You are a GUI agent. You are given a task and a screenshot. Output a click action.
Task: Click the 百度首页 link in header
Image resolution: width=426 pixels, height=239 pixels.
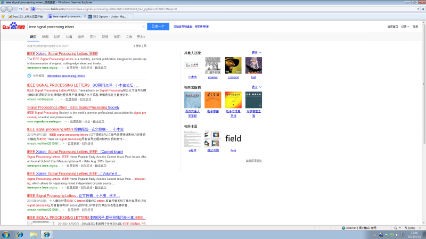(x=392, y=27)
